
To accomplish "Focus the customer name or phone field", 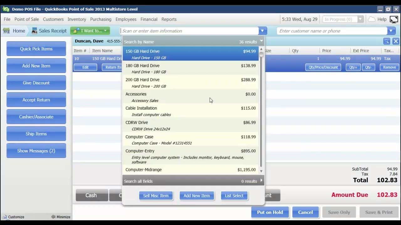I will [x=332, y=31].
